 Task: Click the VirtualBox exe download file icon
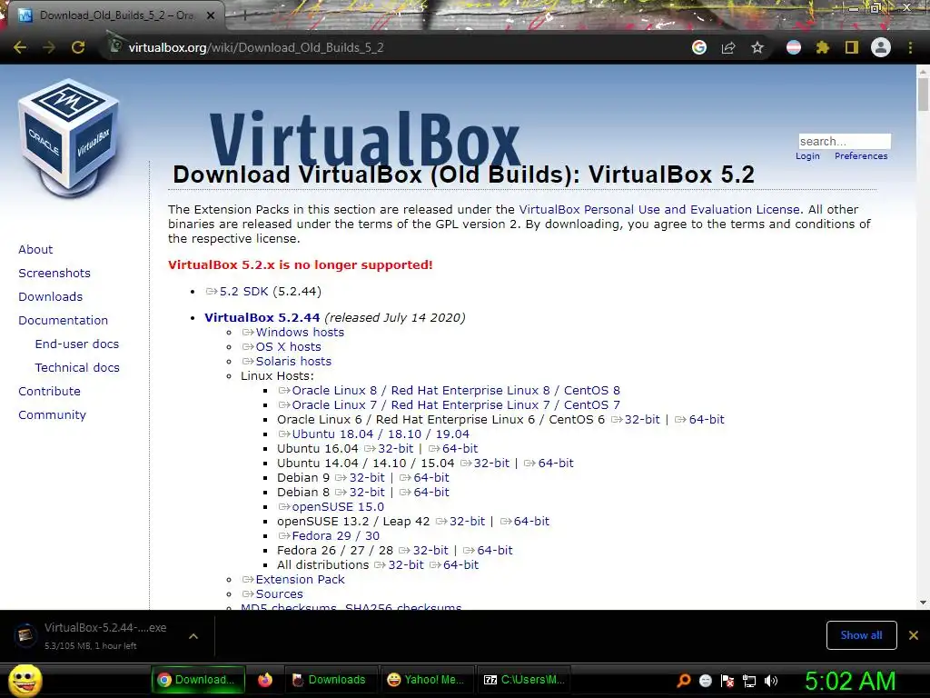[25, 635]
